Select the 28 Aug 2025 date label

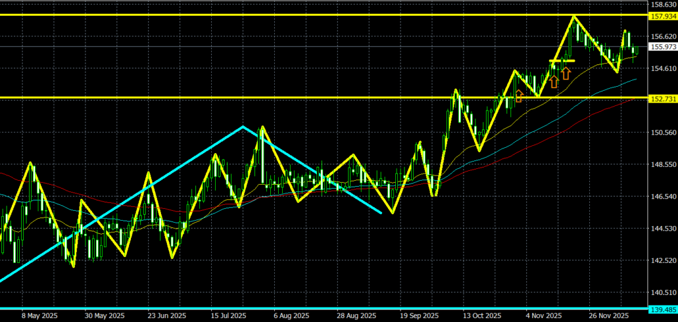click(x=358, y=315)
